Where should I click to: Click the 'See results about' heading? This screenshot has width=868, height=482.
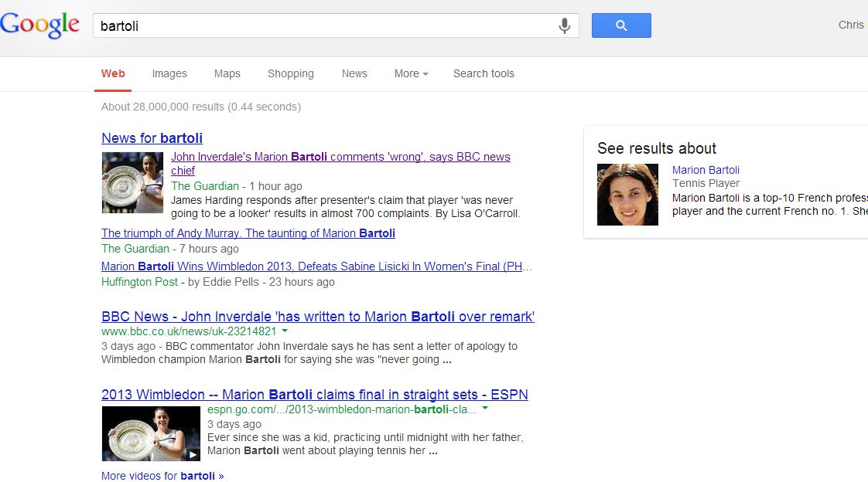pos(657,148)
